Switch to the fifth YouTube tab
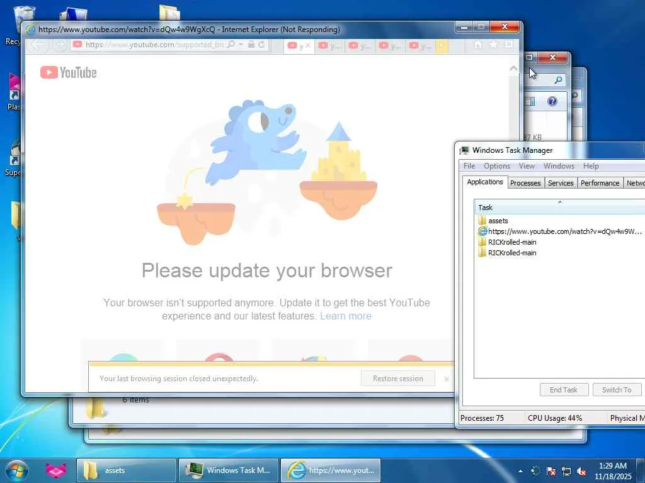The height and width of the screenshot is (483, 645). pyautogui.click(x=420, y=46)
